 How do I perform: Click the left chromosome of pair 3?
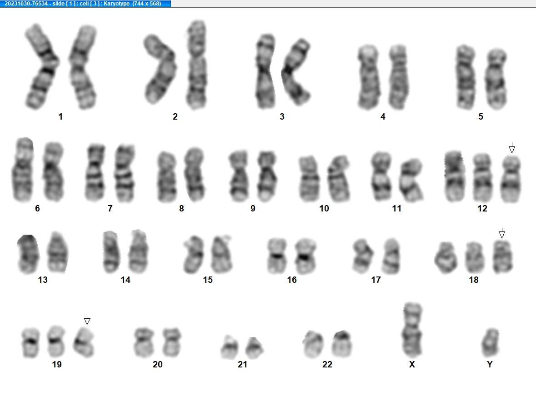pos(266,71)
